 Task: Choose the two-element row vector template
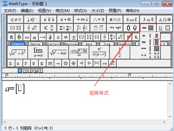pos(144,36)
